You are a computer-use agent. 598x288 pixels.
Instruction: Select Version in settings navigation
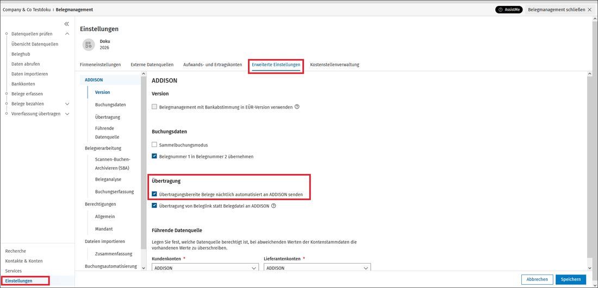[103, 92]
